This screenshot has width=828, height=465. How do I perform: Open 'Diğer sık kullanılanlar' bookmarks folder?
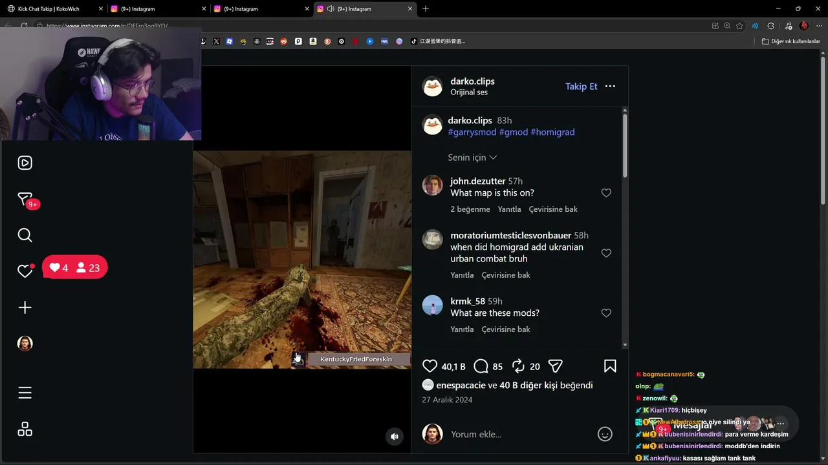(x=790, y=41)
